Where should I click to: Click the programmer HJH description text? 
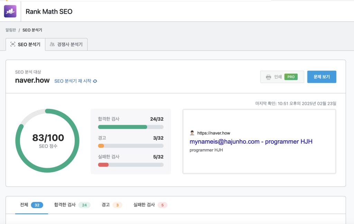[x=206, y=150]
